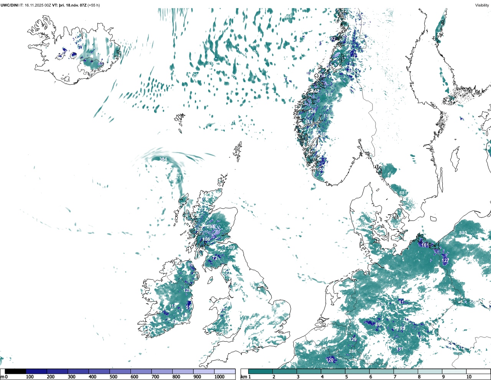Click the '106' value in western Scotland

(x=206, y=239)
